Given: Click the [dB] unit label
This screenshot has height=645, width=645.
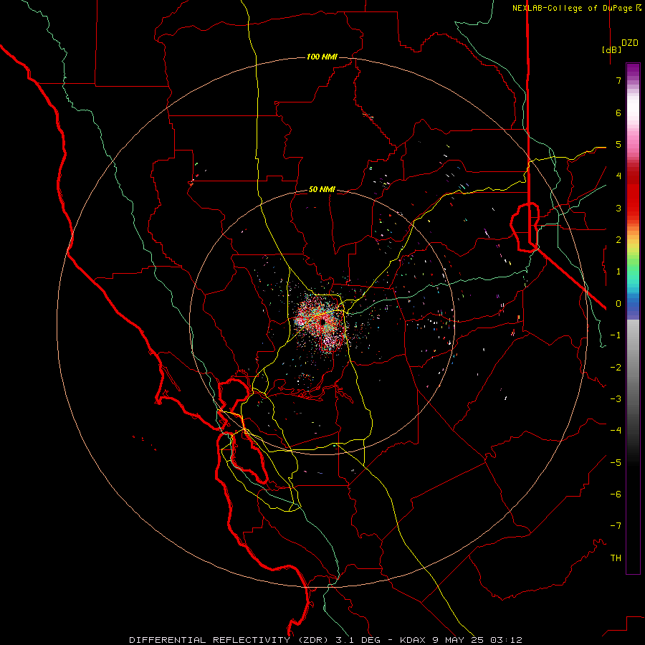Looking at the screenshot, I should tap(612, 49).
